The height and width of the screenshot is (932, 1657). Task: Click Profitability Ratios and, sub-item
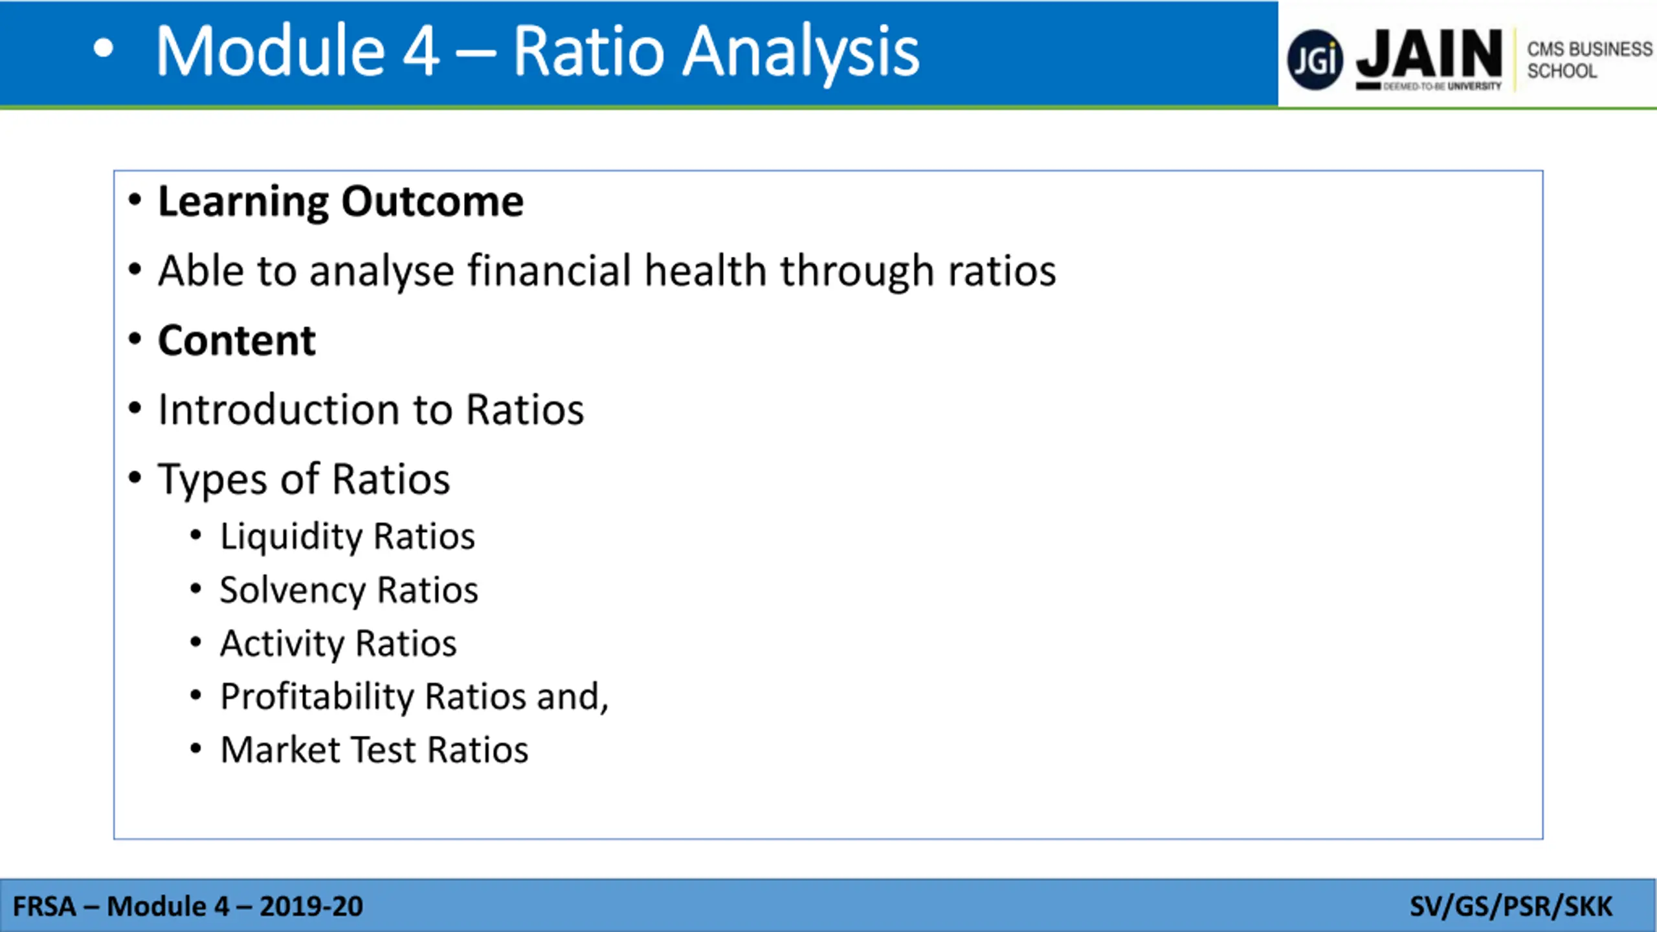tap(414, 697)
